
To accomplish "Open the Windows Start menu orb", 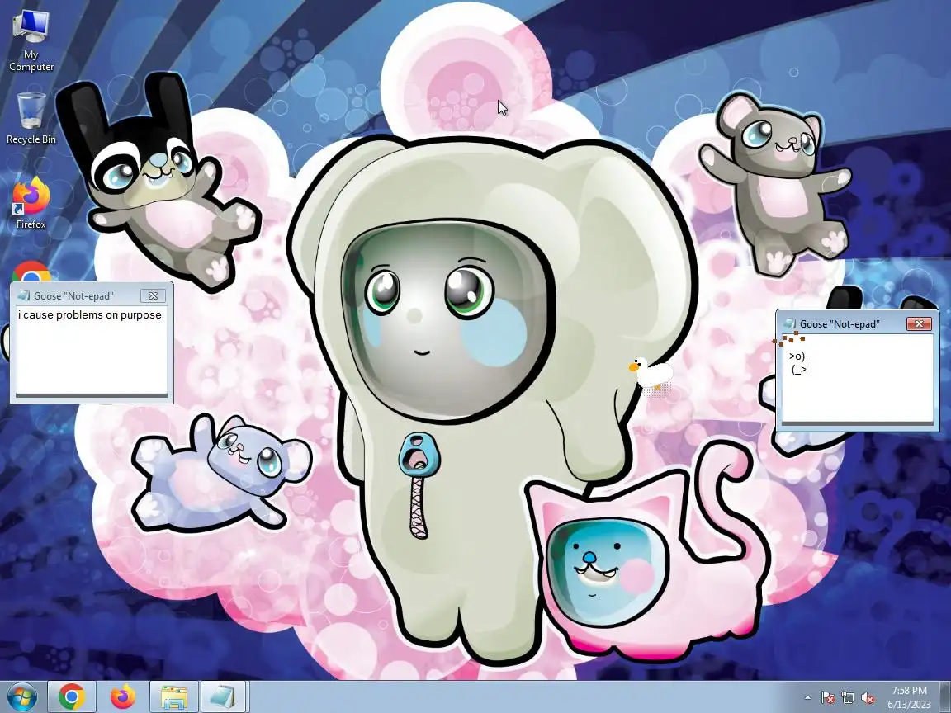I will pos(21,697).
